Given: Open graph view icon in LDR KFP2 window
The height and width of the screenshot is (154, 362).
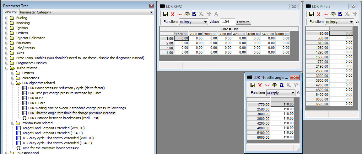Looking at the screenshot, I should point(180,14).
